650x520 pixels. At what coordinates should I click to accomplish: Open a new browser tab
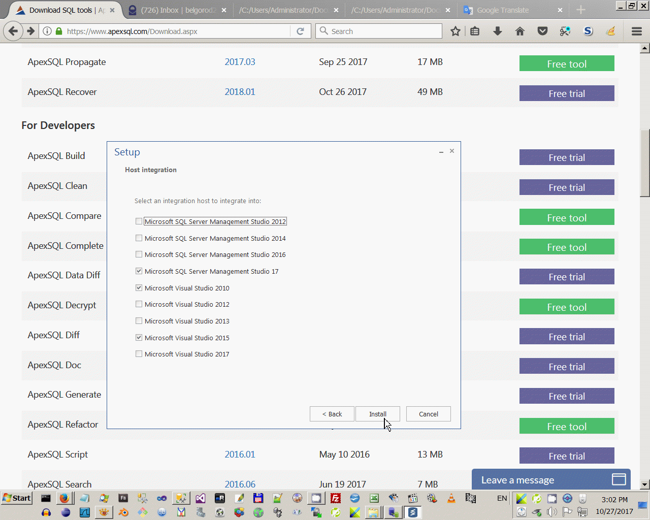click(x=581, y=10)
